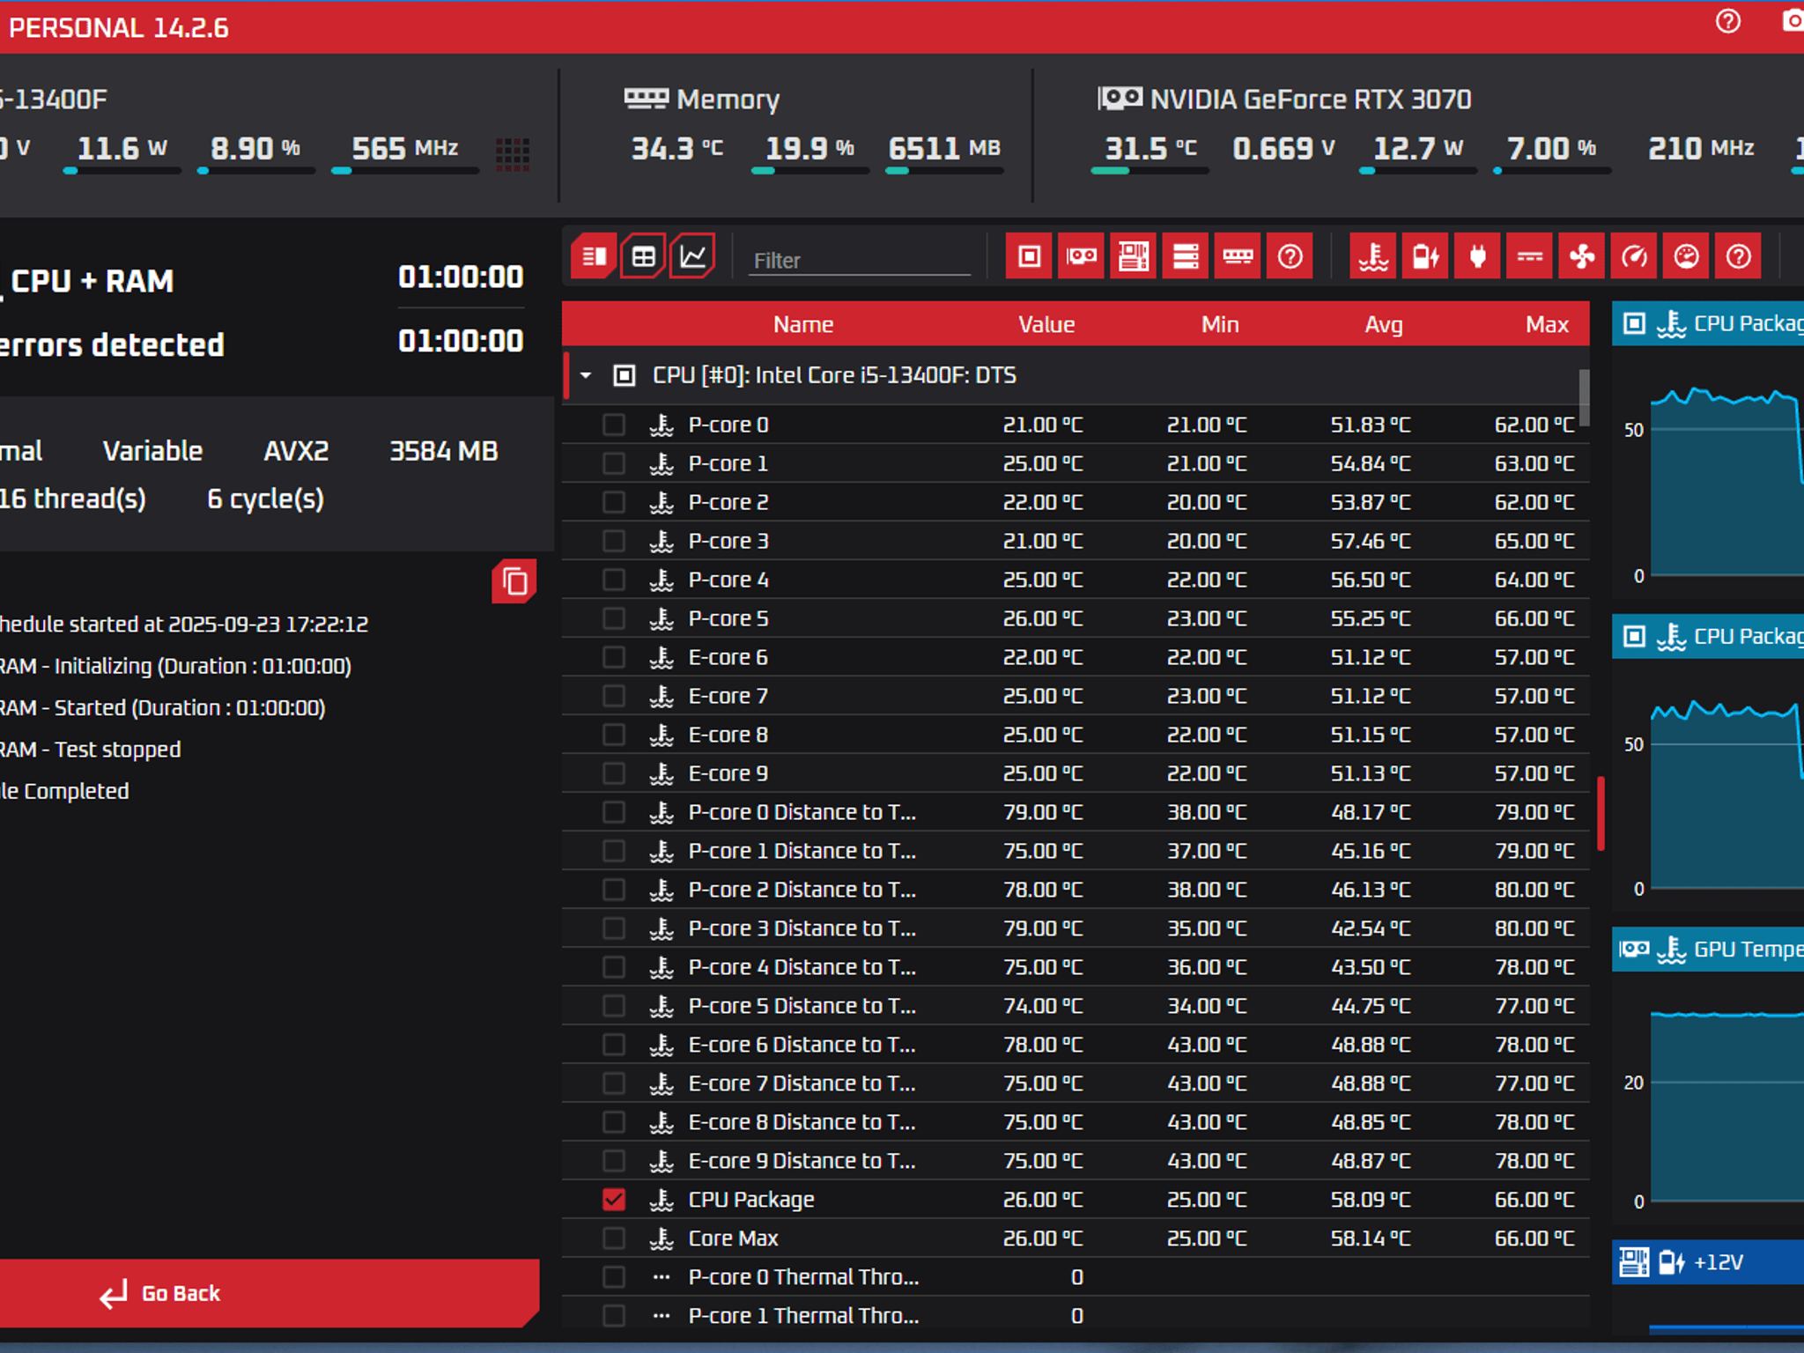Click the CPU usage 8.90 % progress bar
The width and height of the screenshot is (1804, 1353).
pyautogui.click(x=255, y=171)
